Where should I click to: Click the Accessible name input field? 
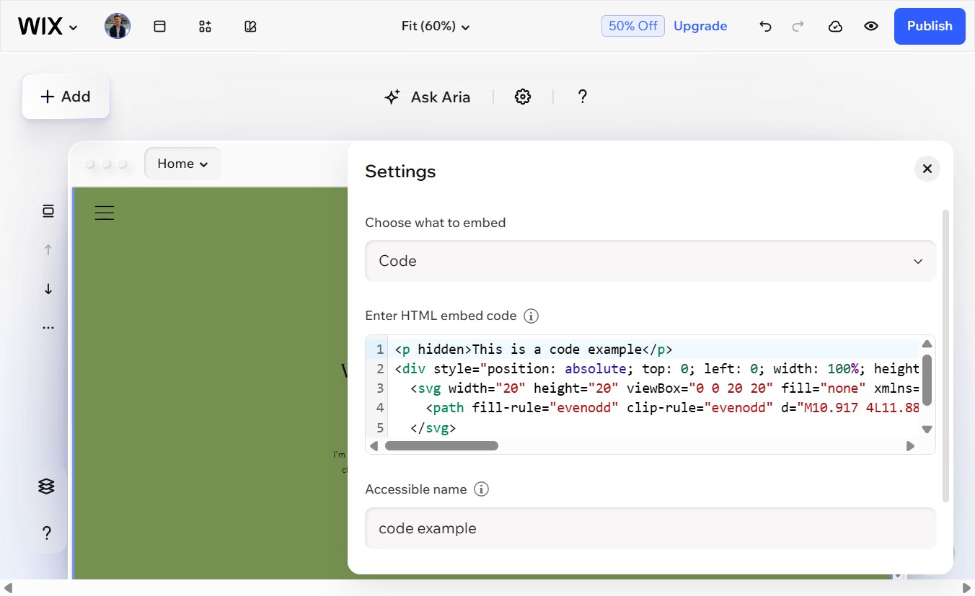[x=650, y=528]
